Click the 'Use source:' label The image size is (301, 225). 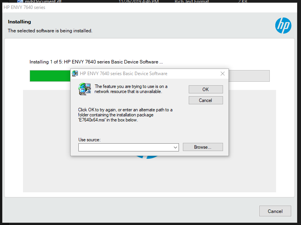pyautogui.click(x=89, y=140)
